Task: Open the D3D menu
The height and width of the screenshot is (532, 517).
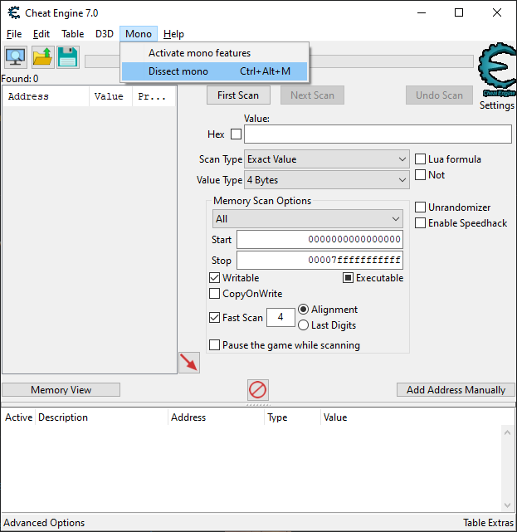Action: (x=105, y=34)
